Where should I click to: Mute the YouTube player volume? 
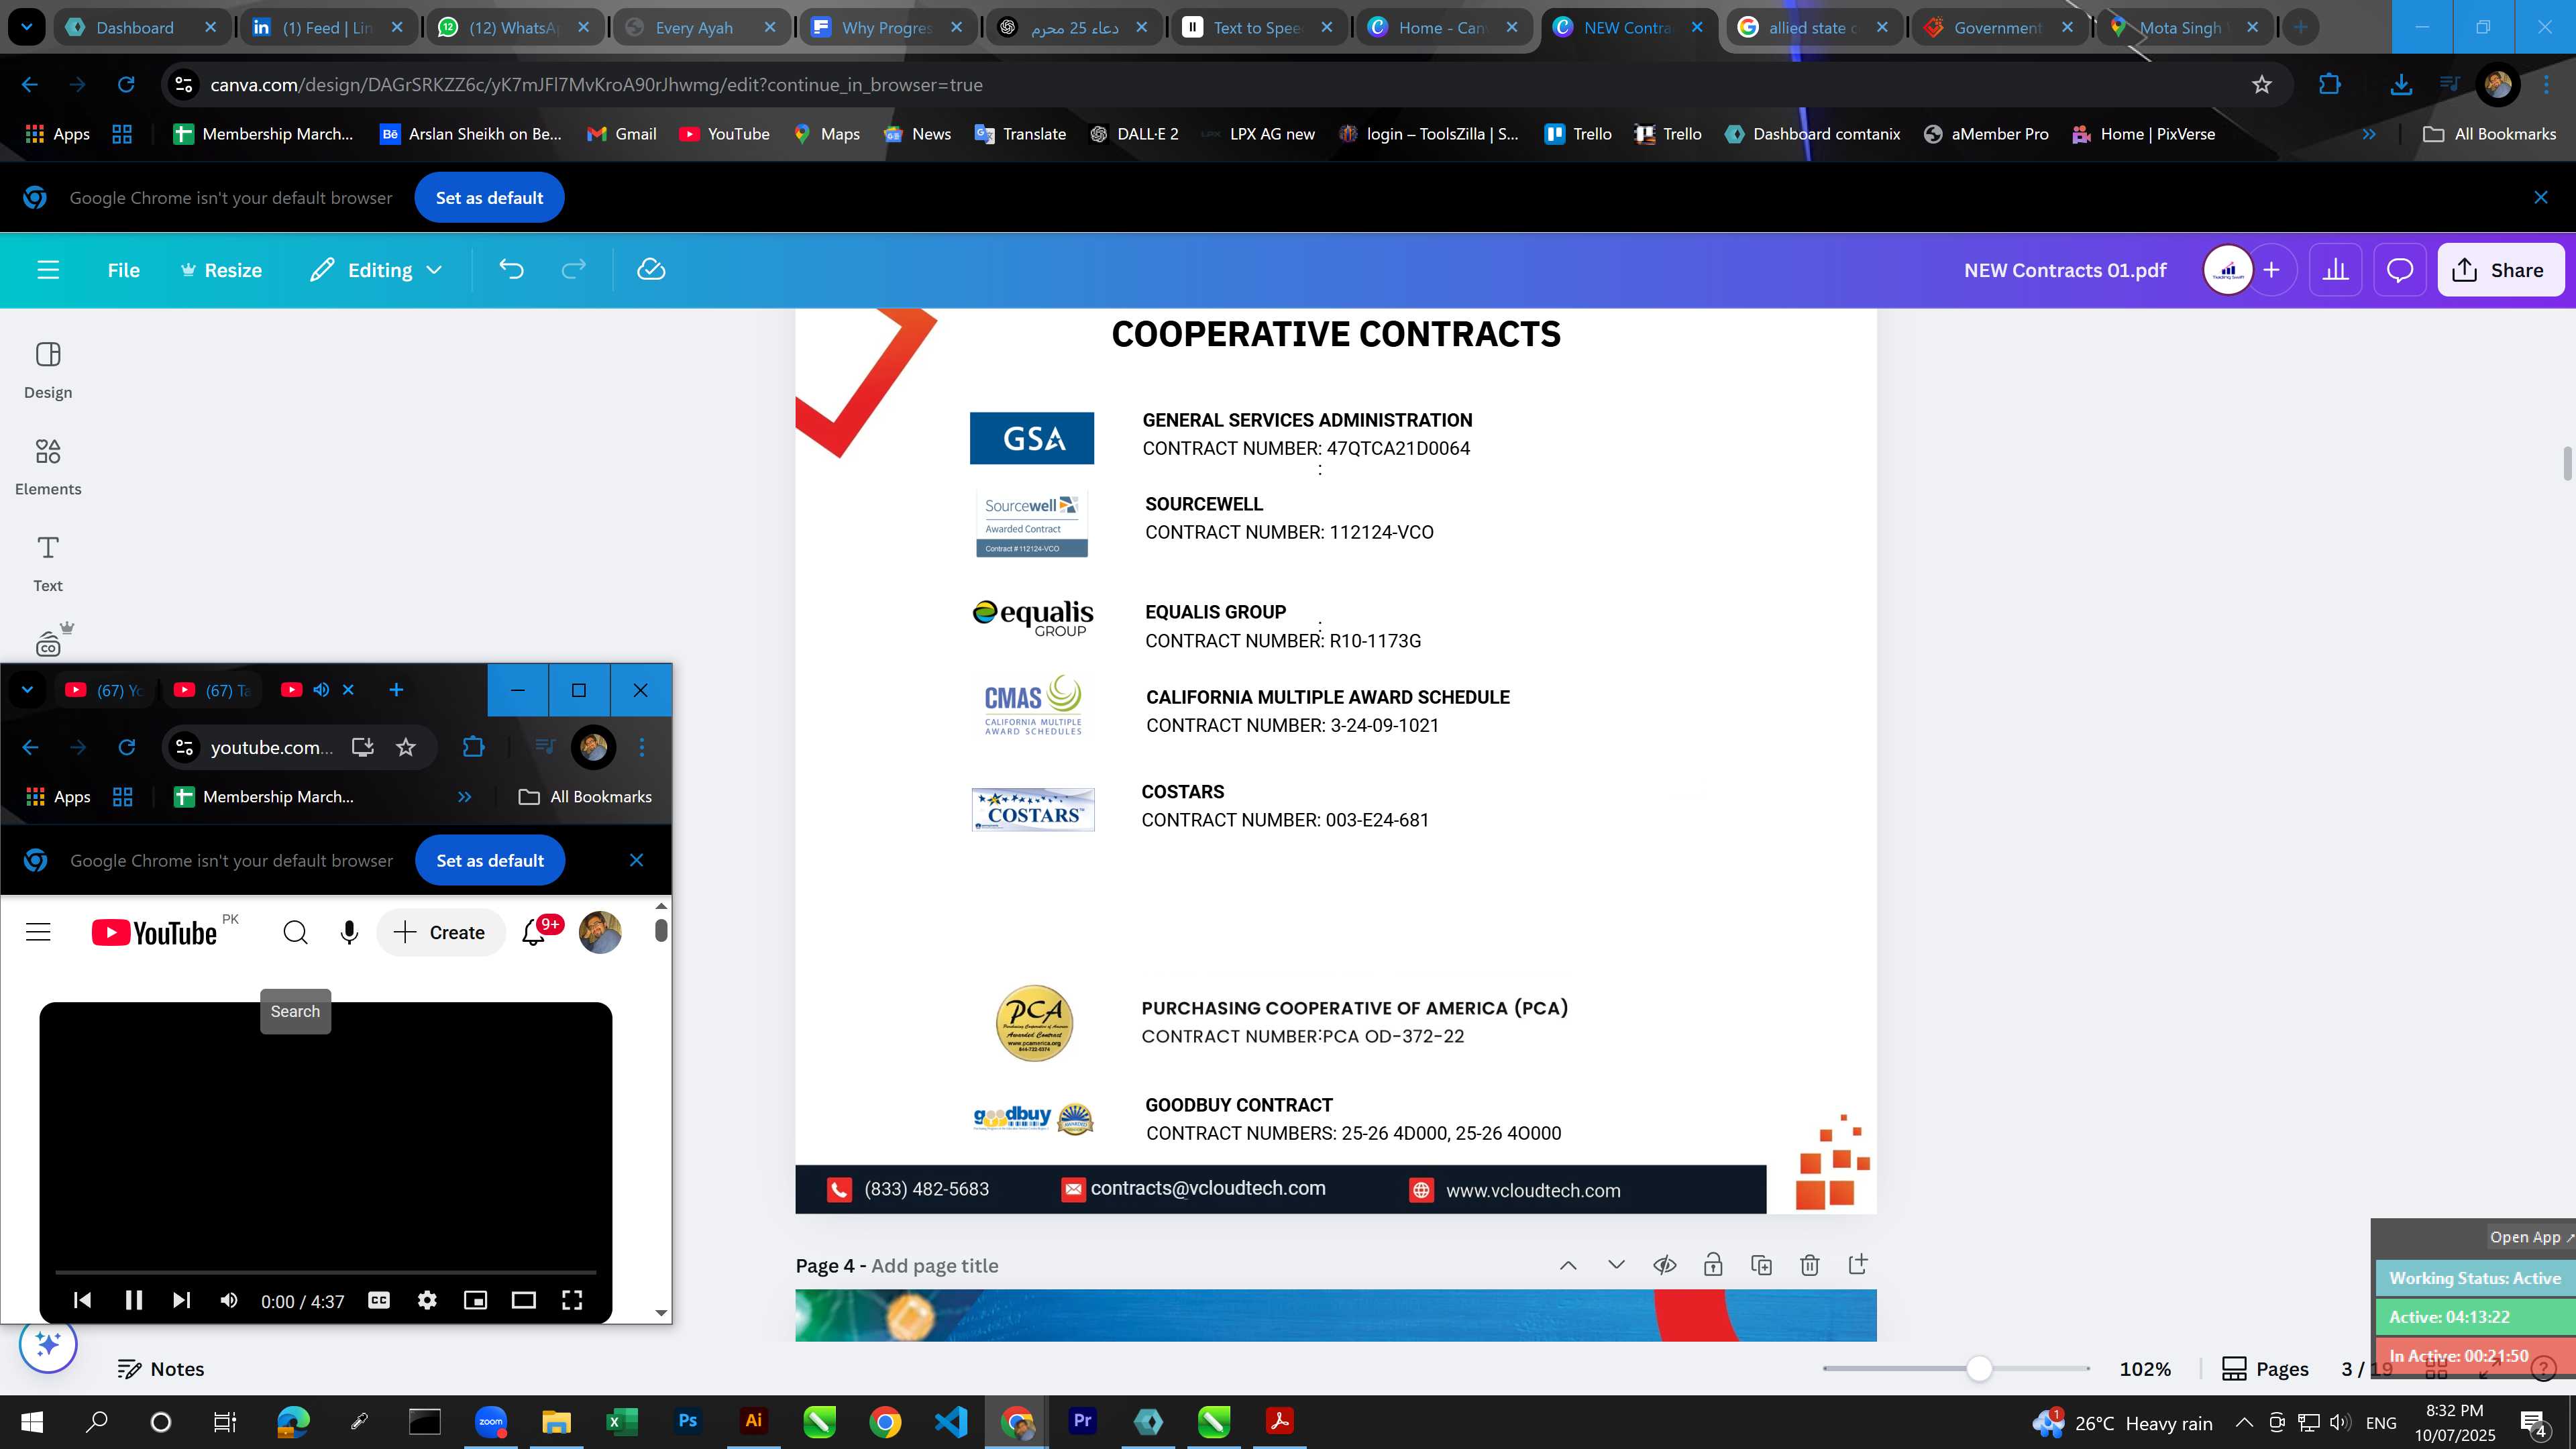229,1300
